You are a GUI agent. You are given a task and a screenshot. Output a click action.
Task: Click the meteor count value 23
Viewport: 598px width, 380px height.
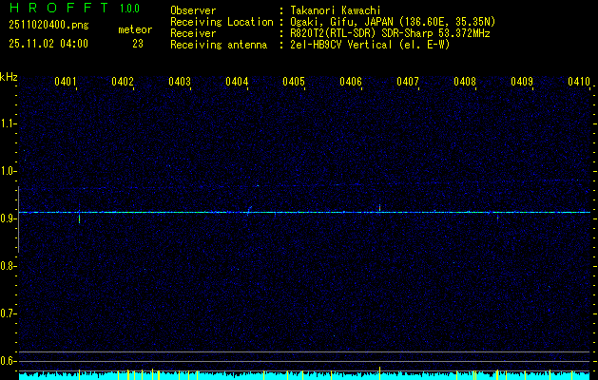[x=138, y=43]
